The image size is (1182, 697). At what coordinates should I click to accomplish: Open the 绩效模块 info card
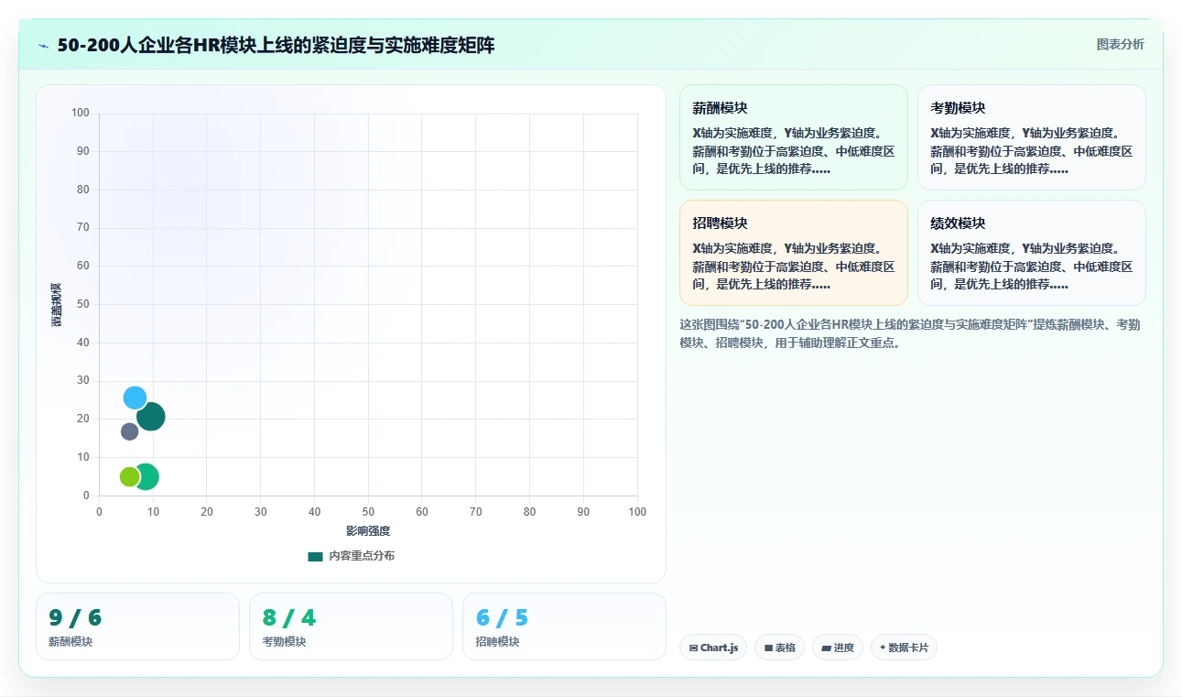1031,253
